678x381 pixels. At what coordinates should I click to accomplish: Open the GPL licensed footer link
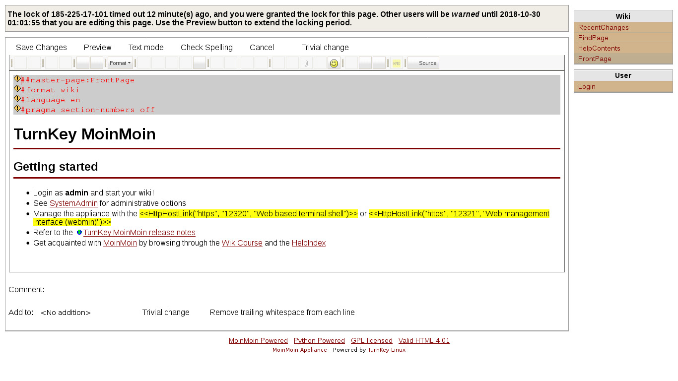point(372,341)
